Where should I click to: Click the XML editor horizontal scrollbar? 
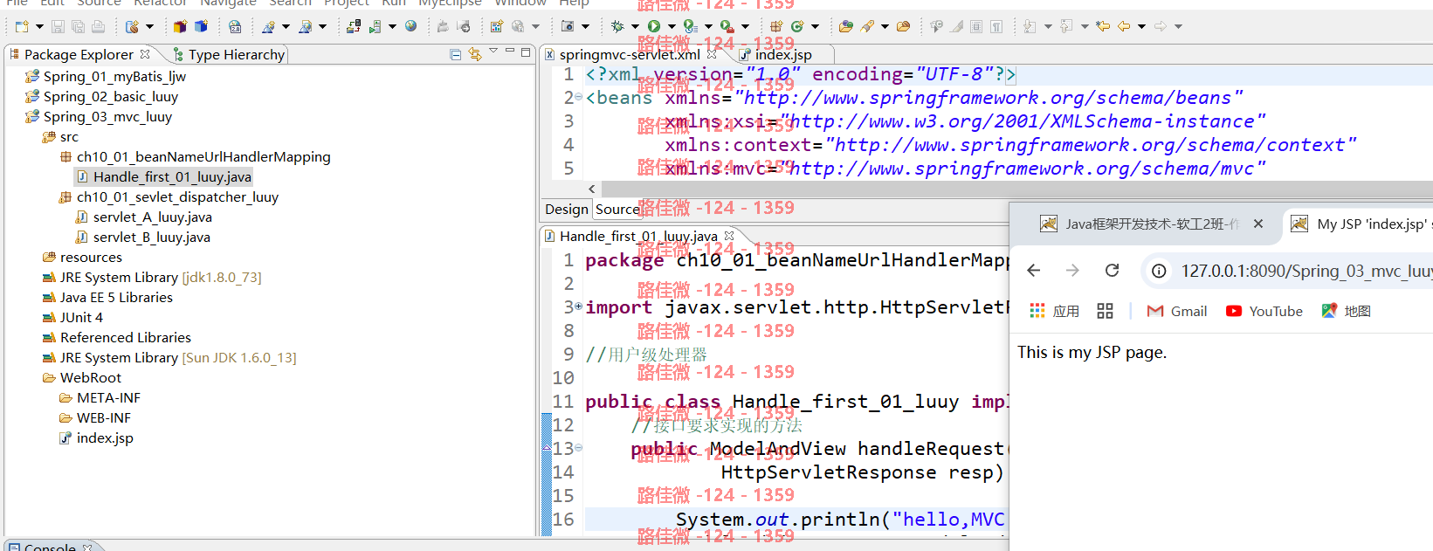click(x=1017, y=189)
